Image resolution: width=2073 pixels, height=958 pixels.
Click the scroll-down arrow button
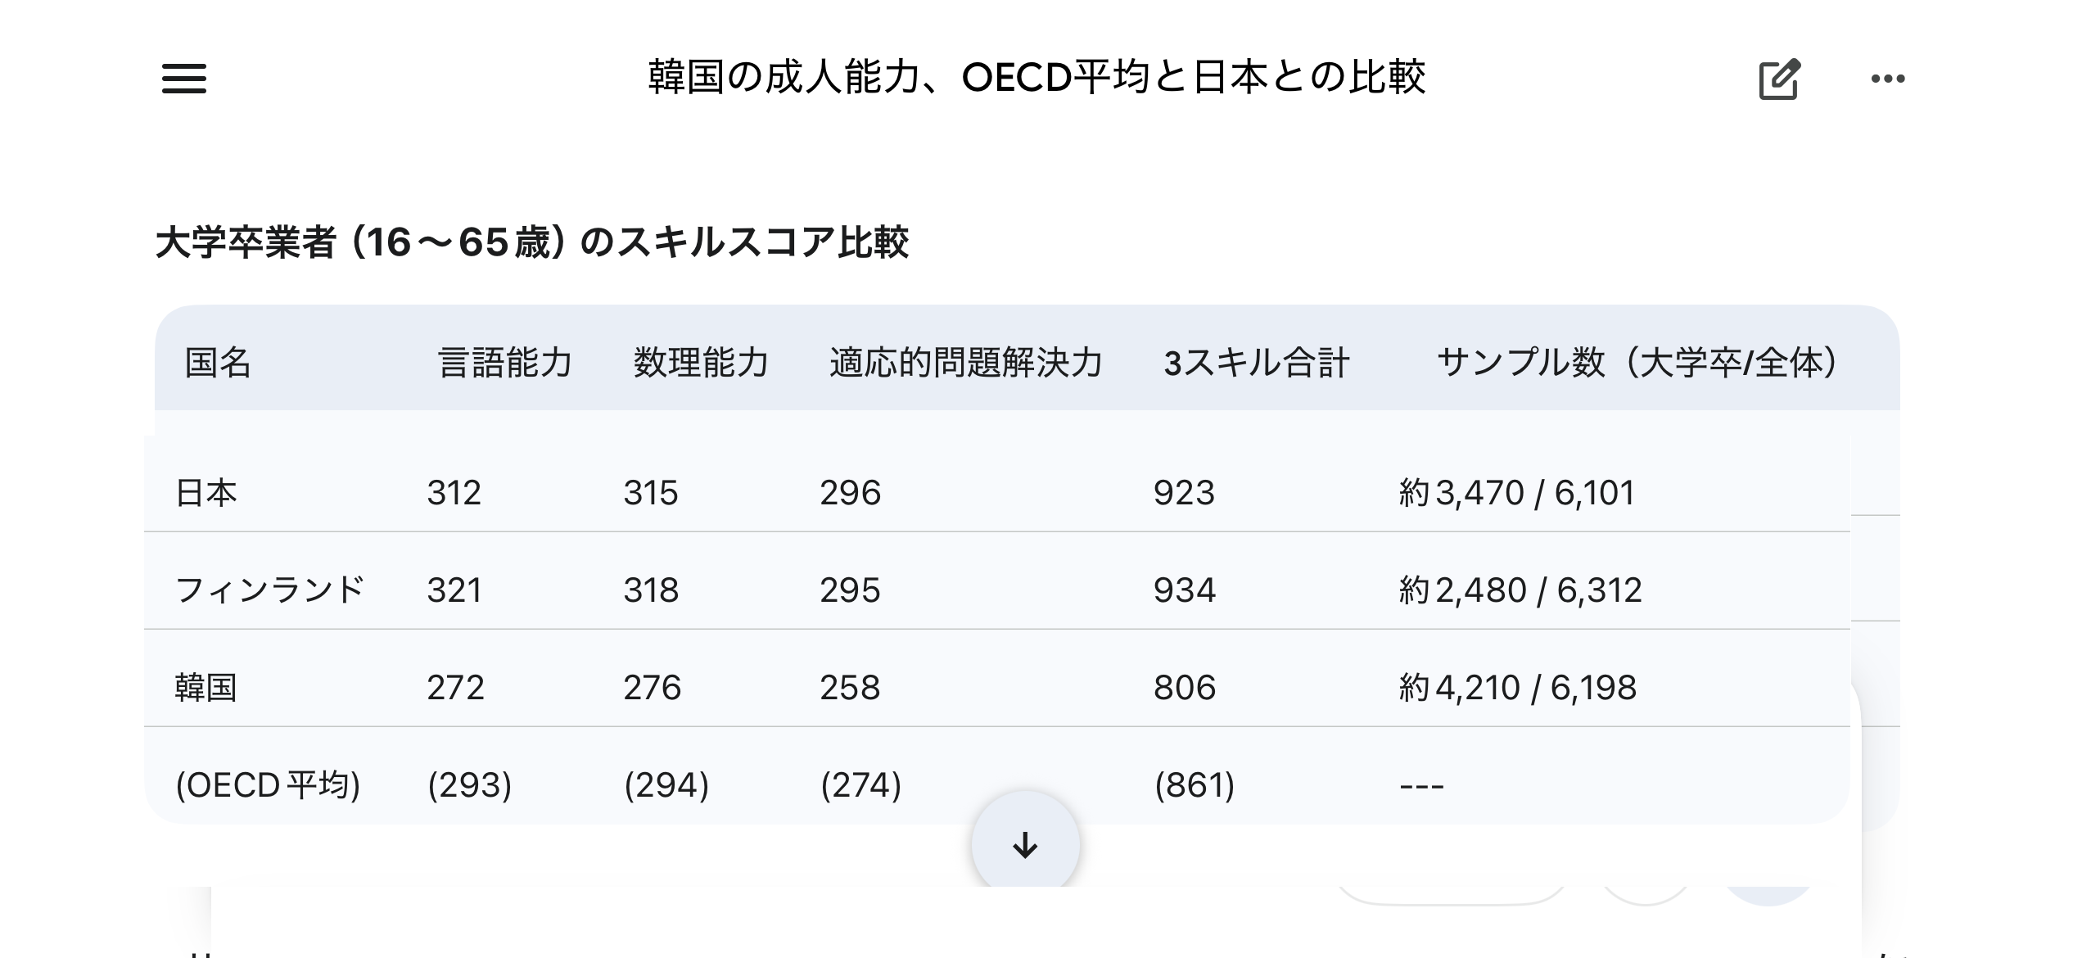(1025, 845)
